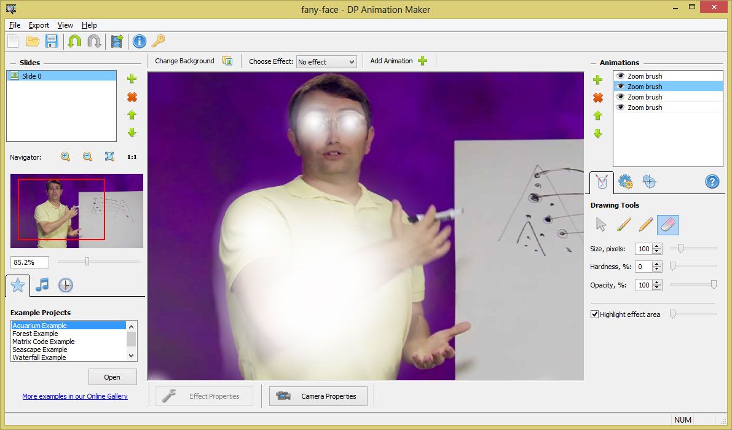Switch to the clock timing tab
The width and height of the screenshot is (732, 430).
click(65, 284)
